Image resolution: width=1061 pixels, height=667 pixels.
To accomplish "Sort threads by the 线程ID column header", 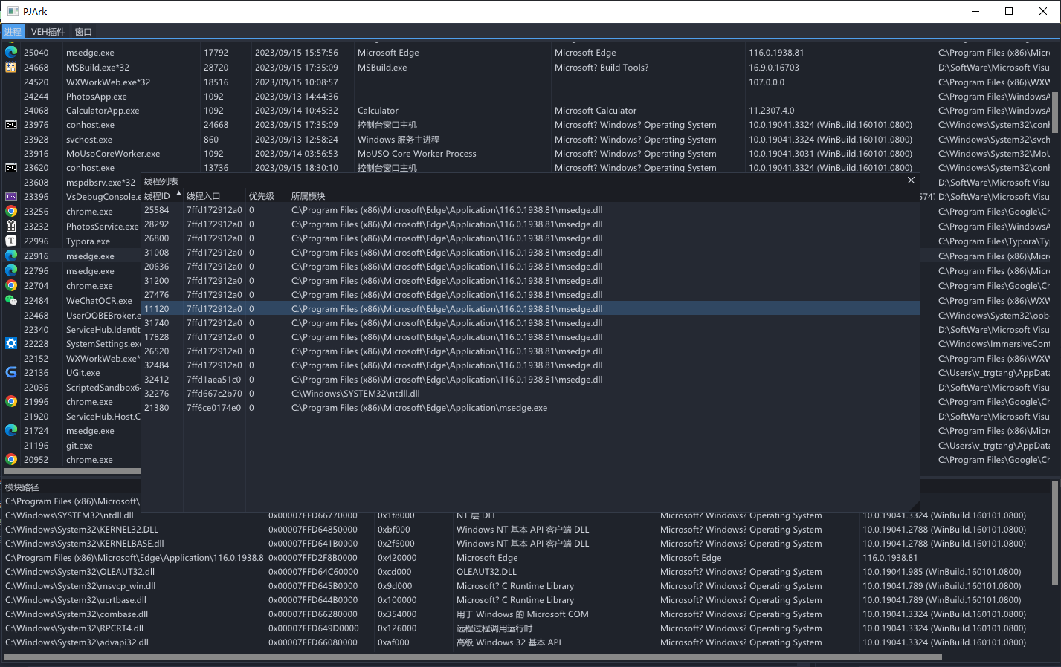I will [162, 196].
